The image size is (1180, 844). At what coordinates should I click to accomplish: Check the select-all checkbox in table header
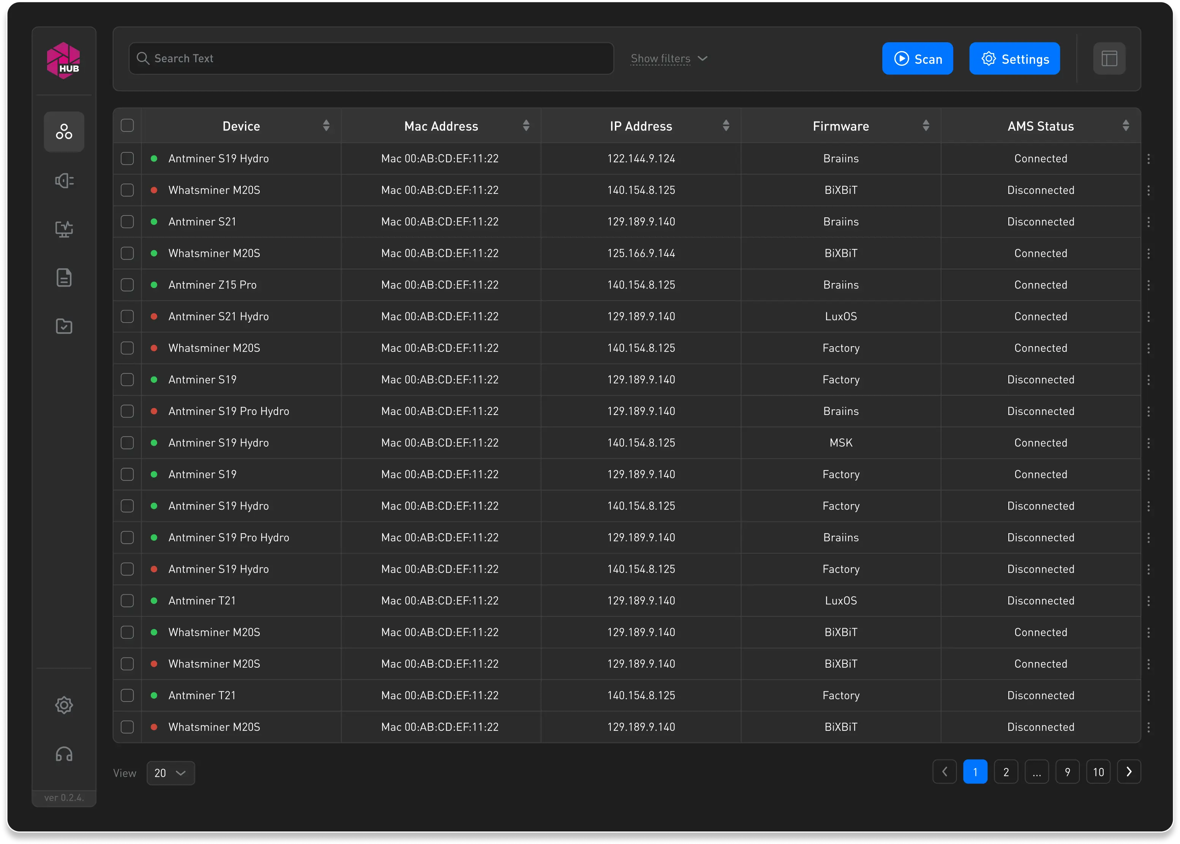tap(127, 125)
